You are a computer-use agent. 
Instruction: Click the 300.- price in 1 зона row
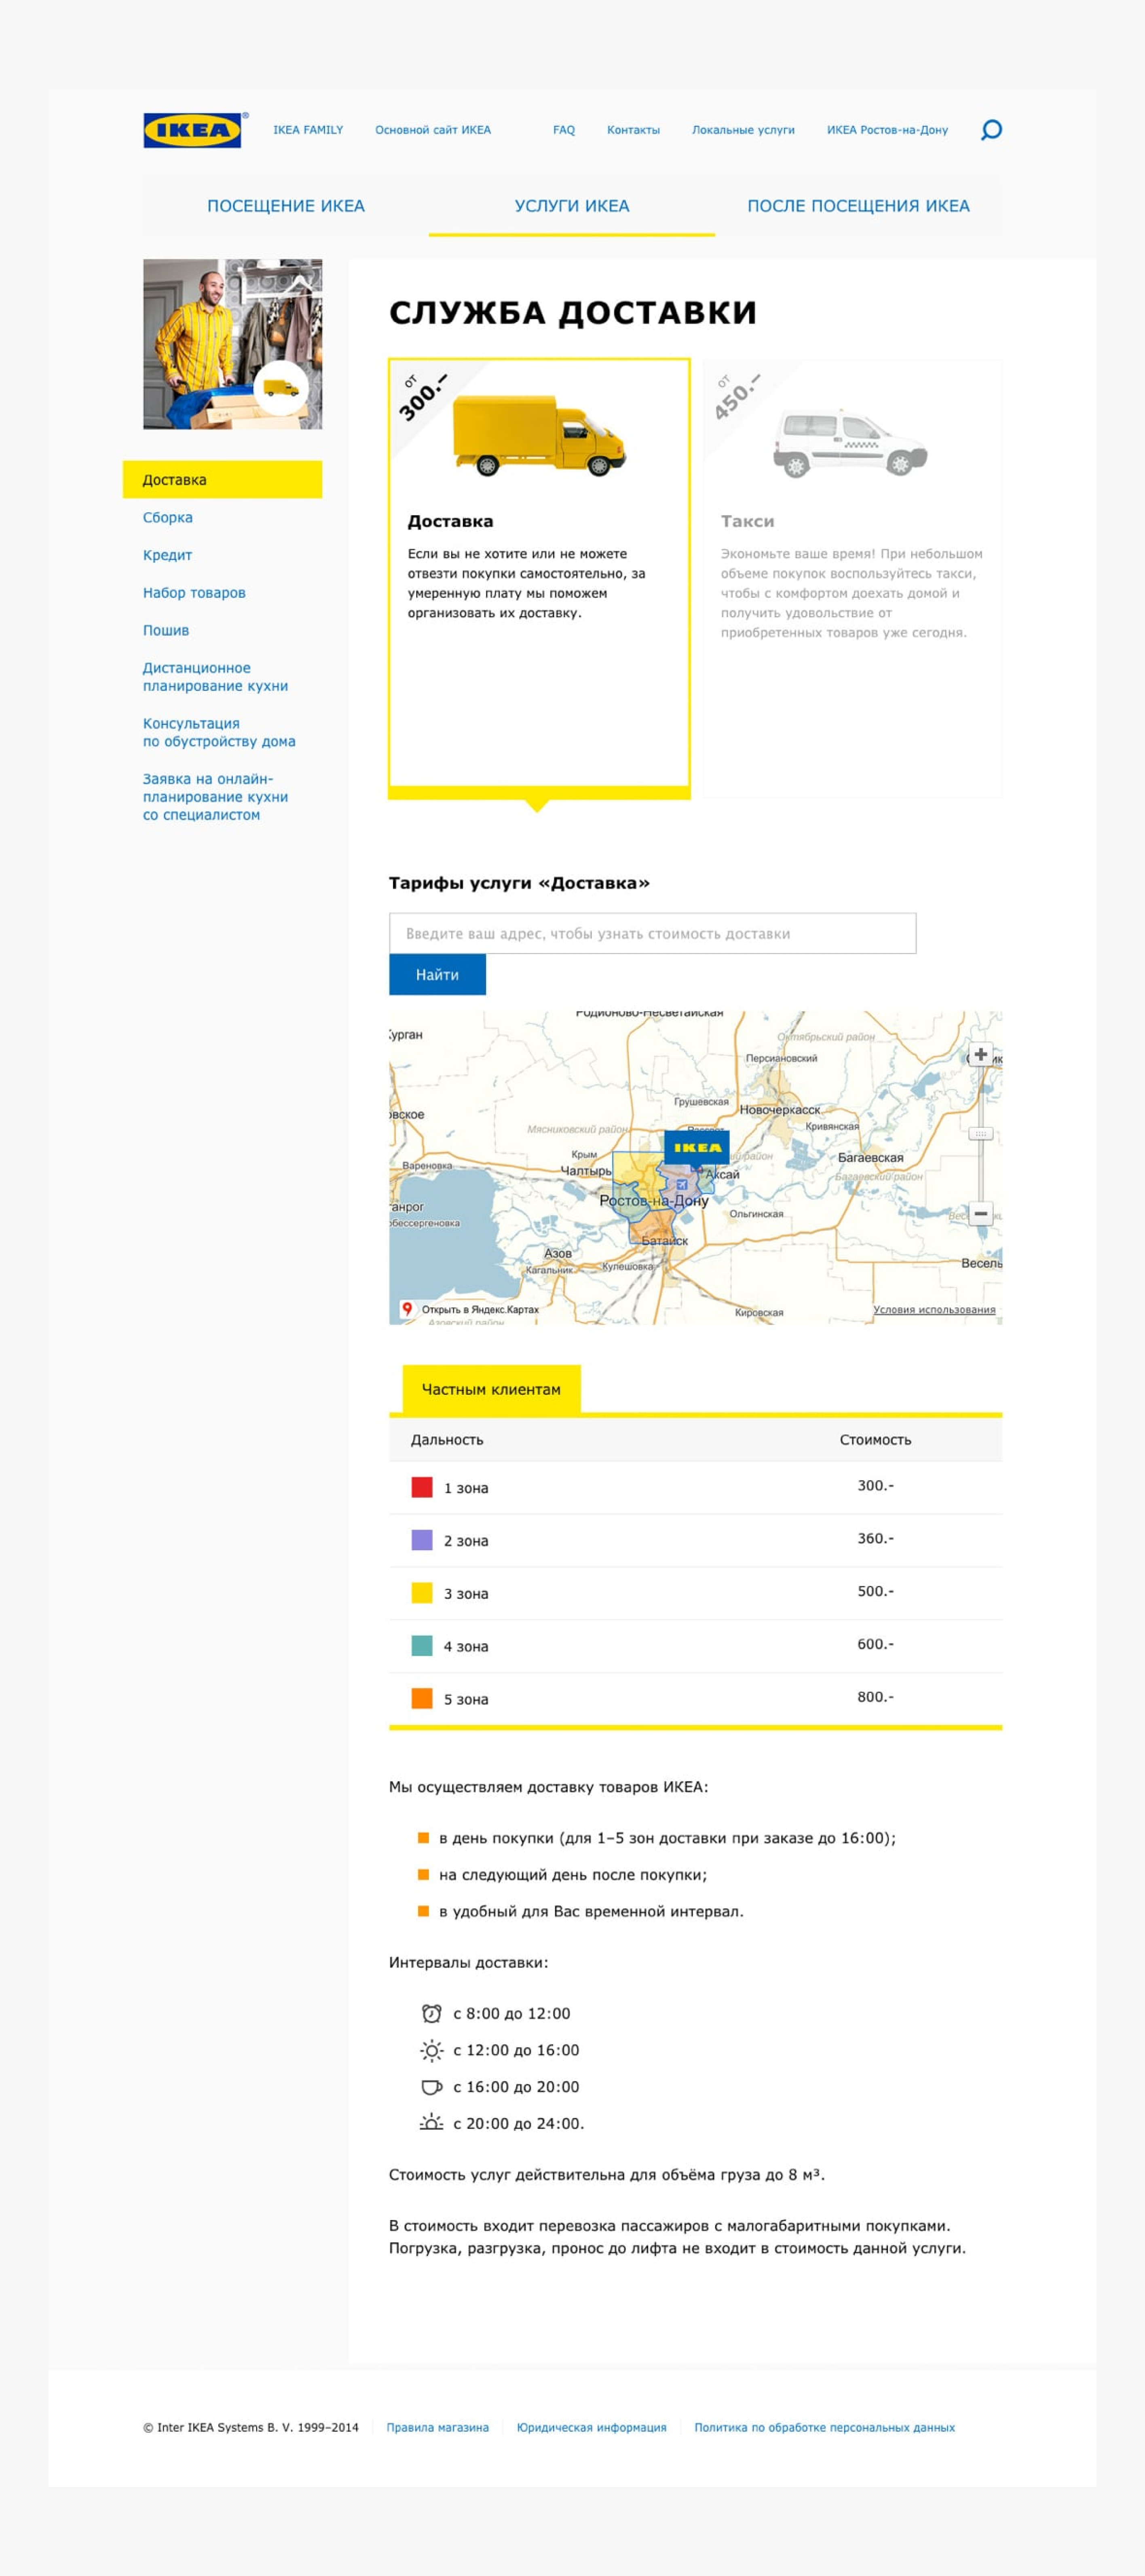[x=875, y=1486]
